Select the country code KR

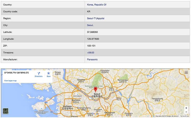(x=89, y=12)
